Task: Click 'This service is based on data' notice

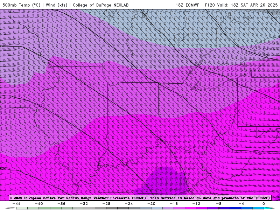Action: [x=180, y=198]
